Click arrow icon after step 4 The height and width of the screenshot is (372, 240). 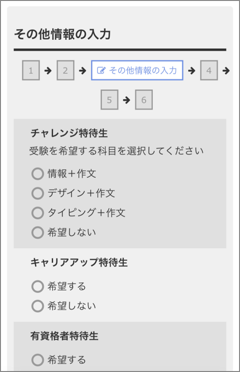tap(226, 70)
